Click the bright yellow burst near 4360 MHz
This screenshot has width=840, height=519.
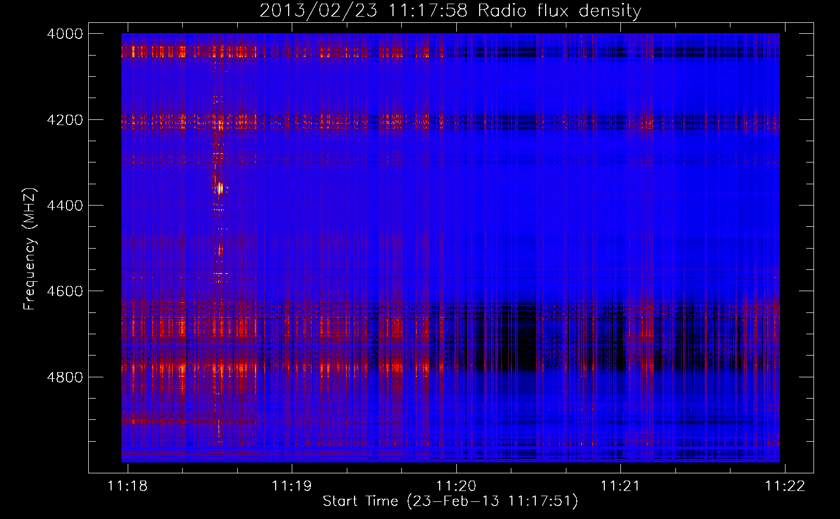tap(220, 188)
